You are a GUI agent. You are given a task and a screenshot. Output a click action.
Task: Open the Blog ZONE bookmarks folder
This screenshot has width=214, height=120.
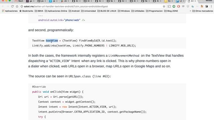click(171, 11)
